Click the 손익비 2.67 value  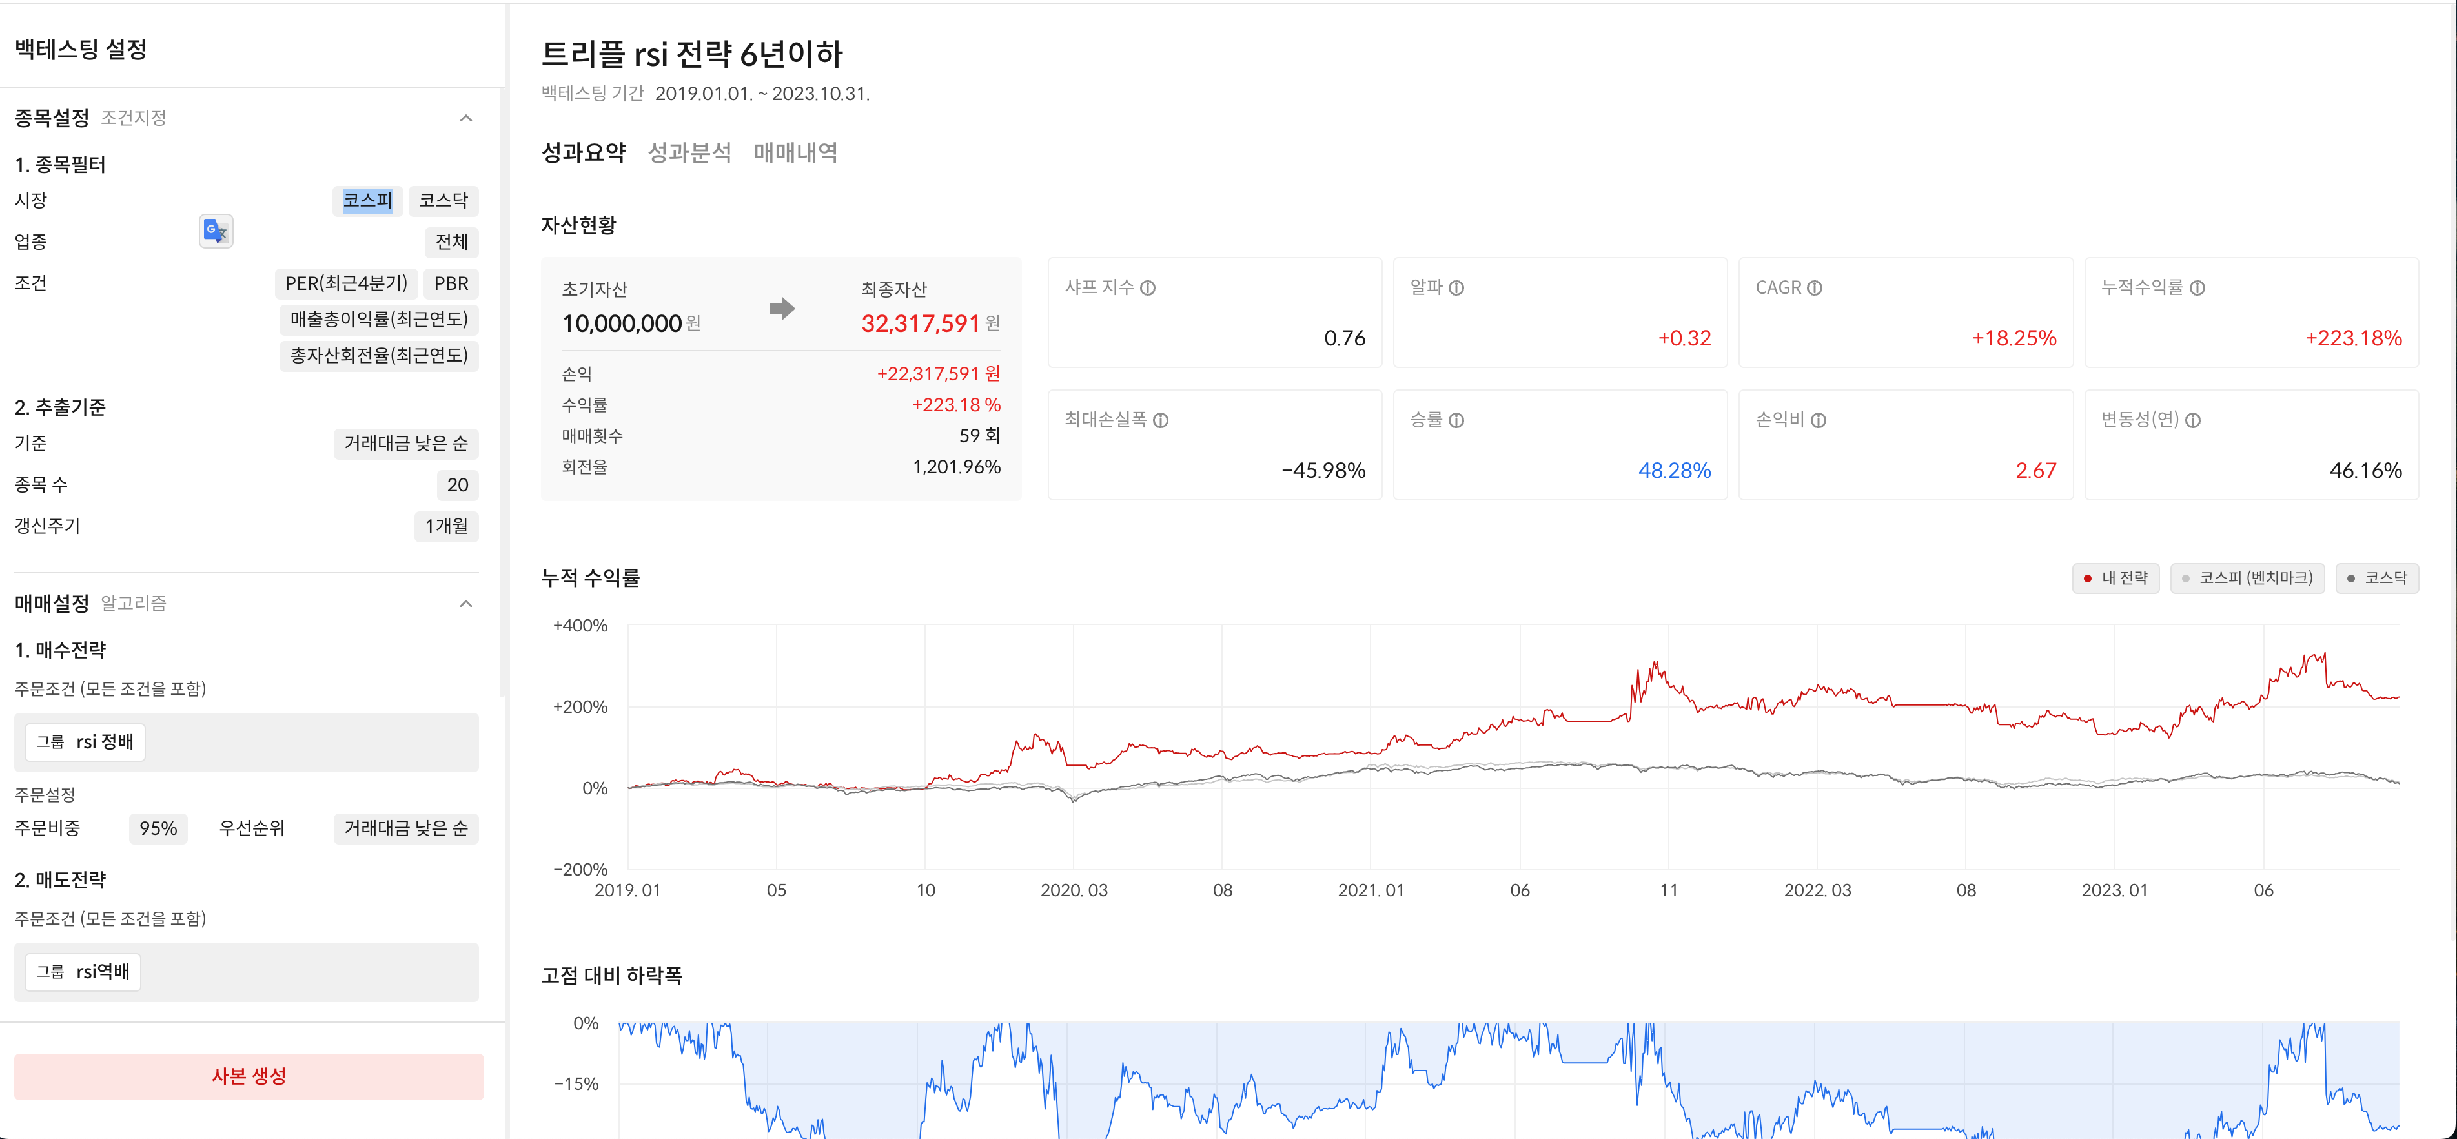point(2035,471)
